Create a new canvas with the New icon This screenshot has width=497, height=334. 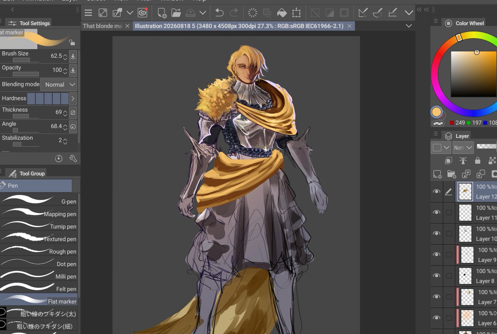coord(162,13)
